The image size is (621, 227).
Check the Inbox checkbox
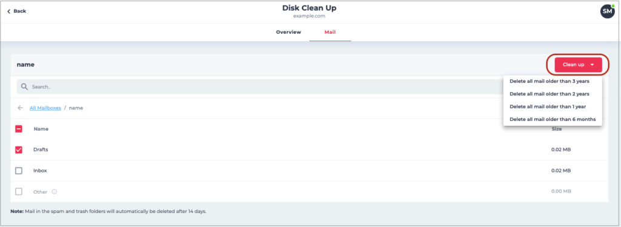click(x=19, y=171)
